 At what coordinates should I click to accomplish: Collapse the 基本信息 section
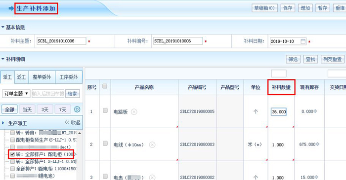(x=3, y=27)
